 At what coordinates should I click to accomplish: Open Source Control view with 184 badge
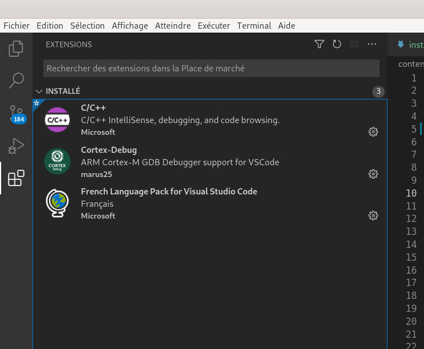[x=17, y=114]
